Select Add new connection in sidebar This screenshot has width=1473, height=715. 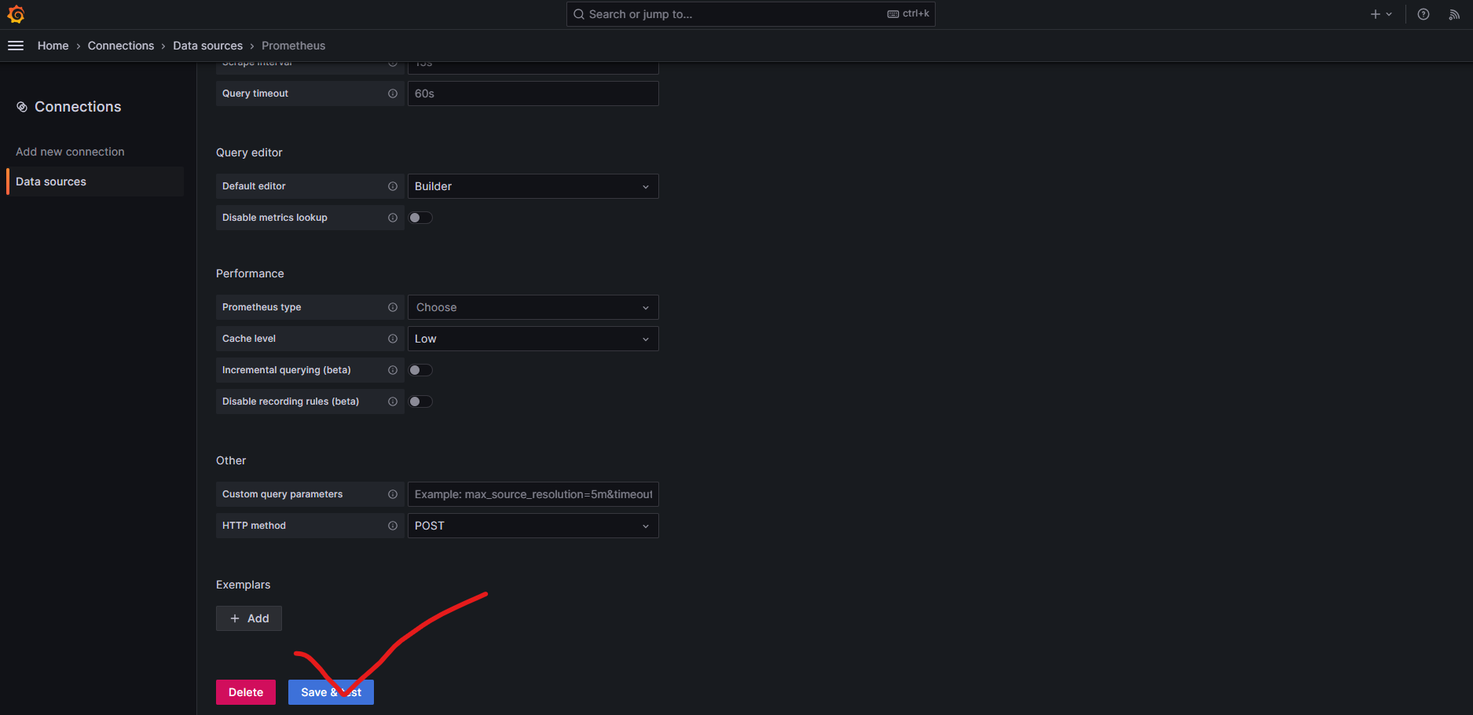[70, 152]
